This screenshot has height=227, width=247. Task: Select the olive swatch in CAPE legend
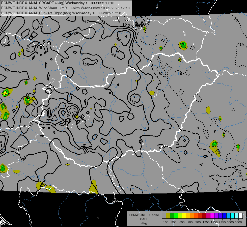pyautogui.click(x=168, y=216)
